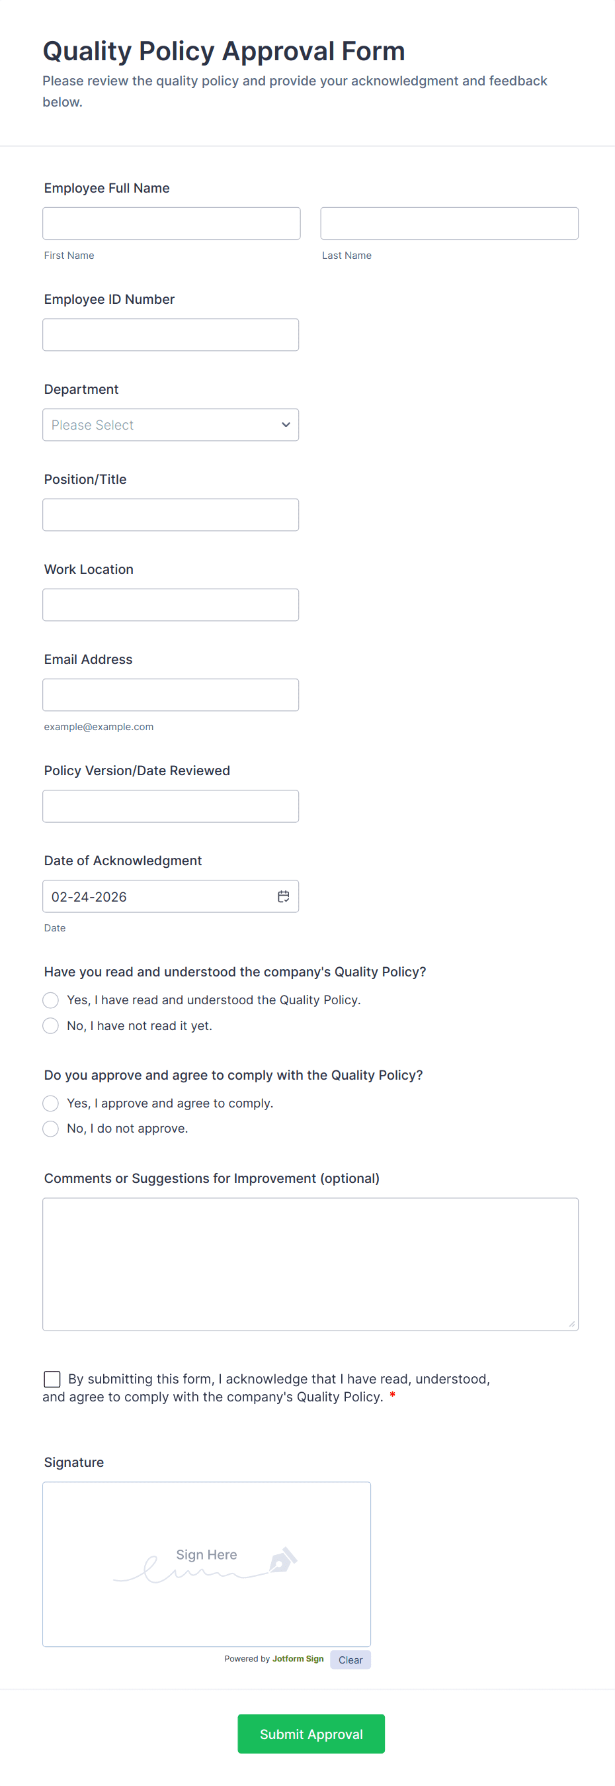This screenshot has height=1786, width=615.
Task: Click the Policy Version/Date Reviewed field
Action: (x=171, y=806)
